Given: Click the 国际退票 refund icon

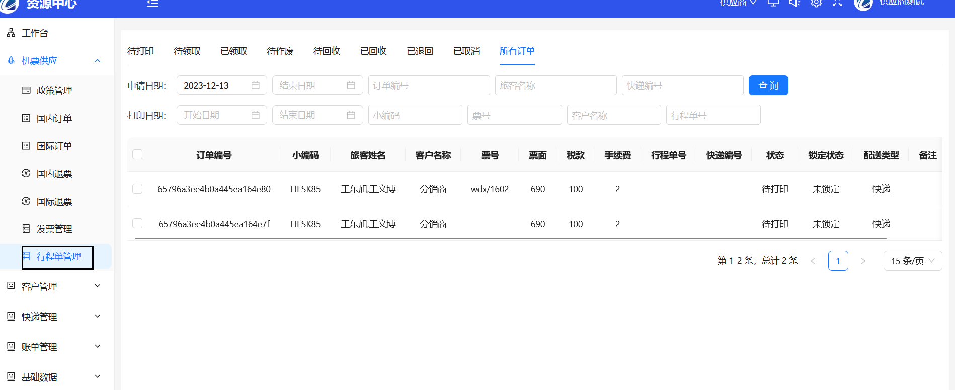Looking at the screenshot, I should [x=26, y=201].
